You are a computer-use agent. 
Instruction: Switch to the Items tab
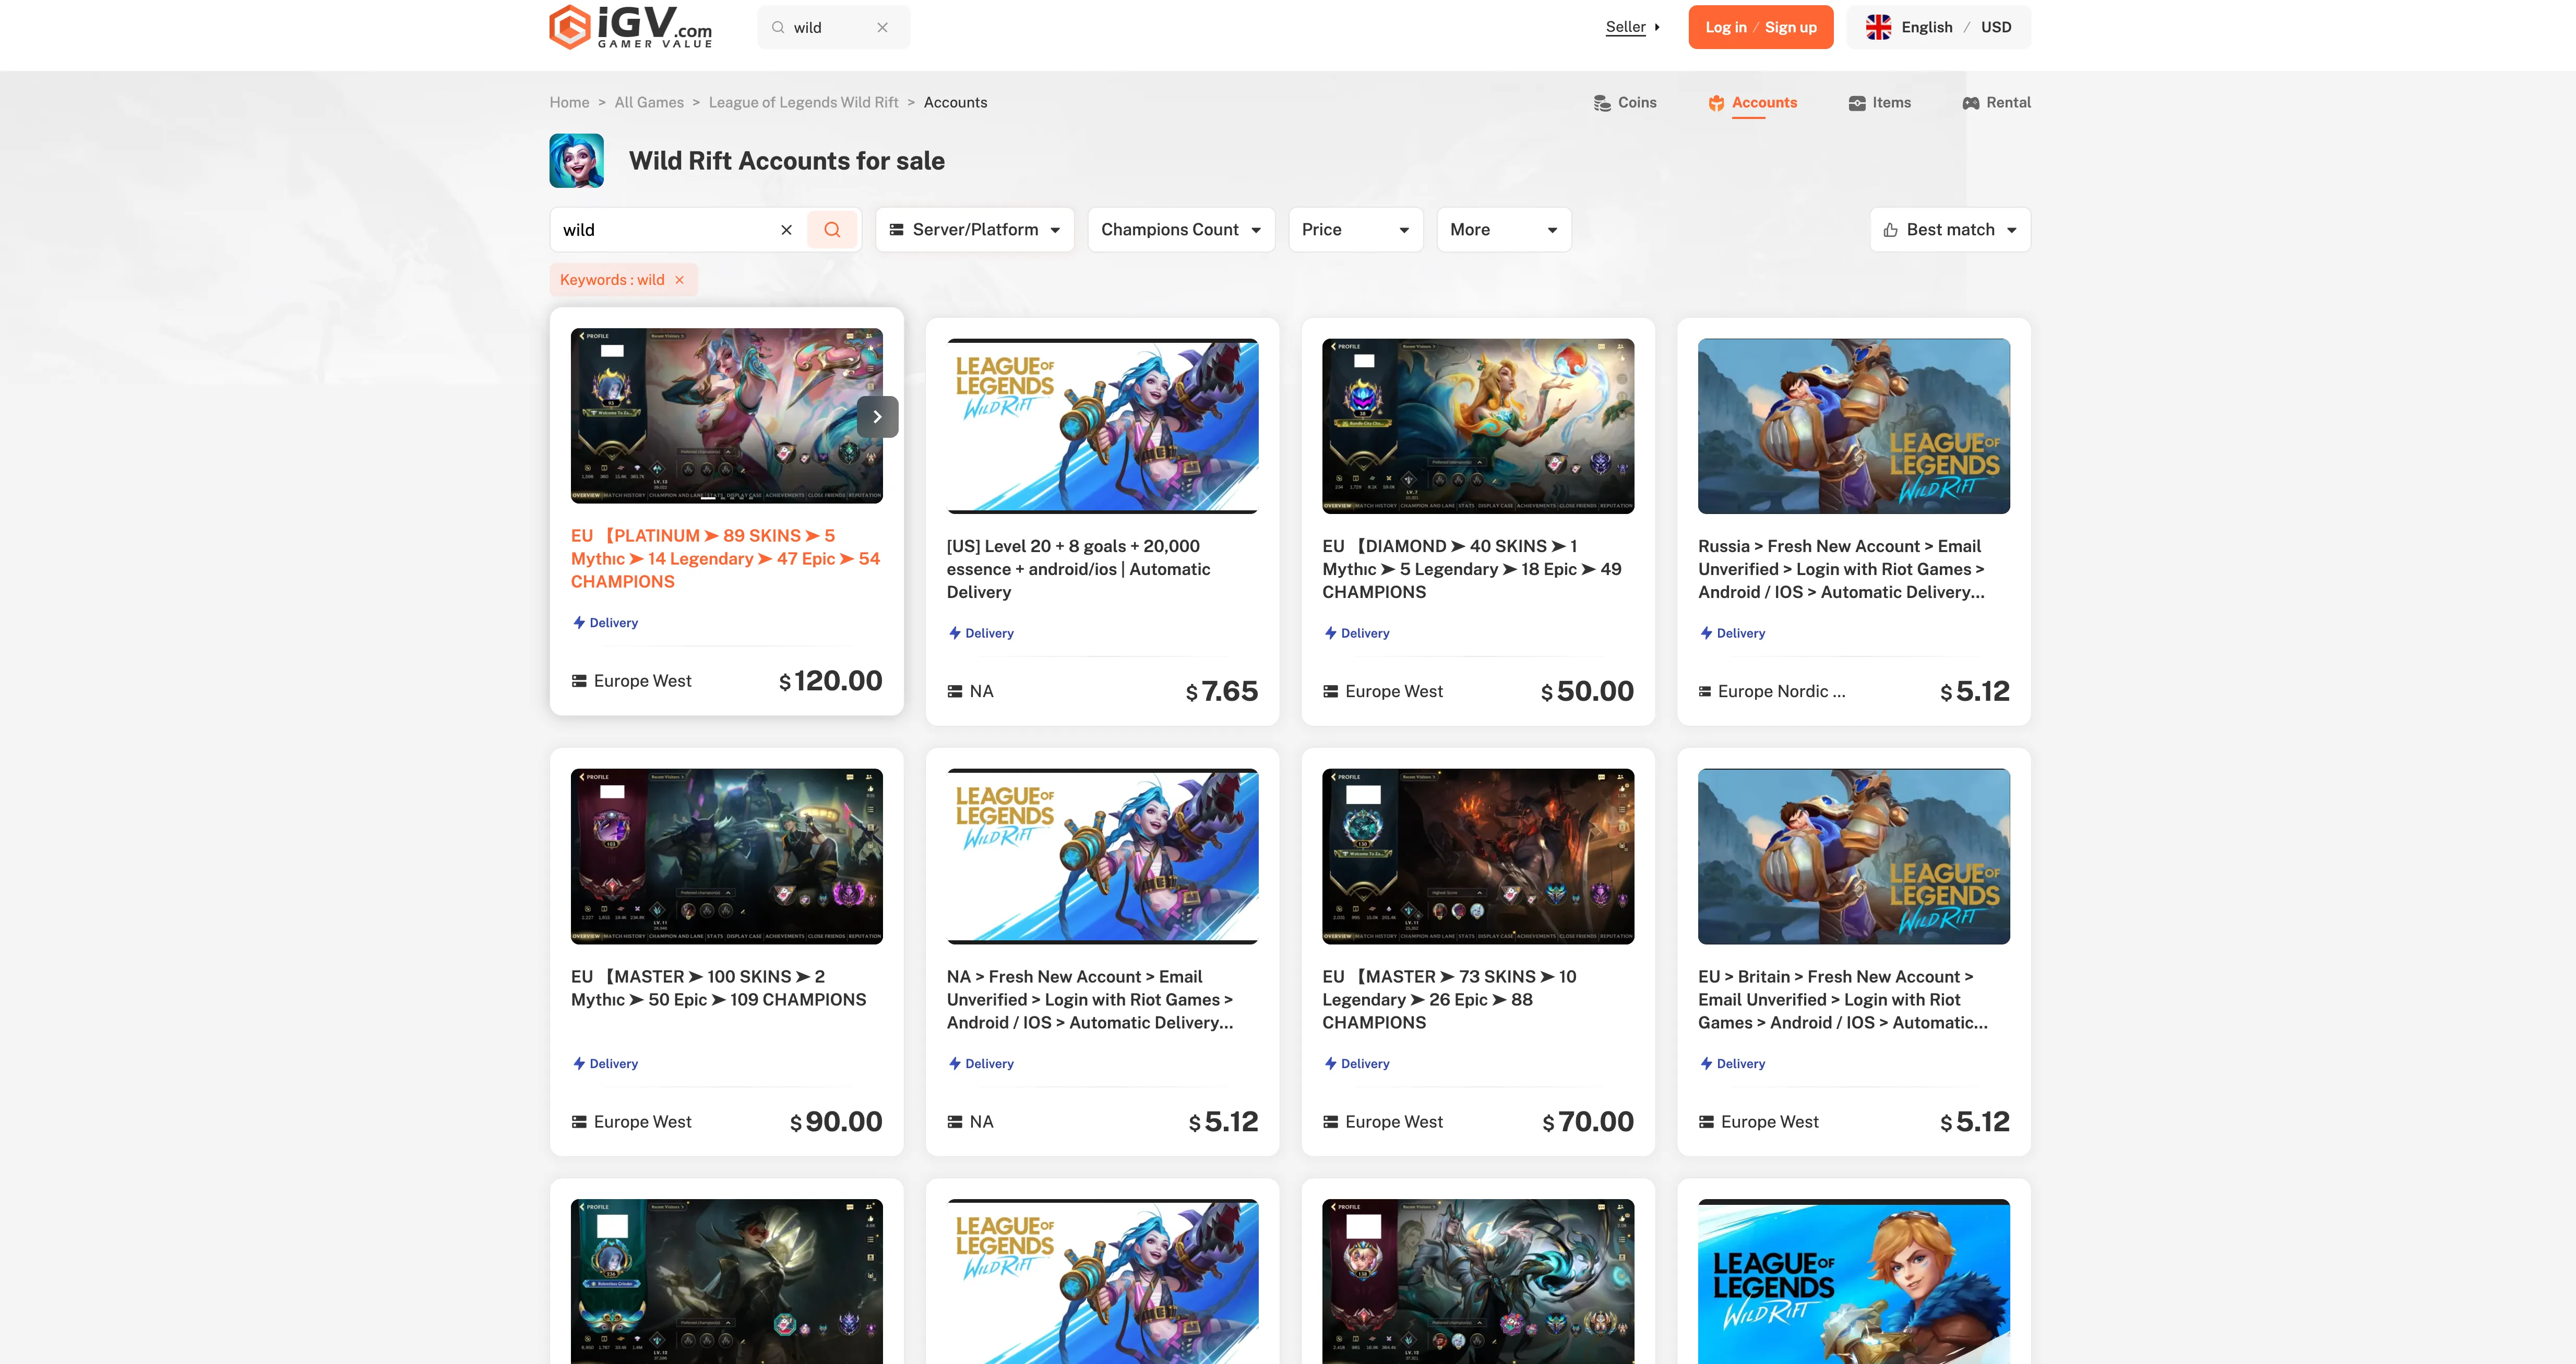point(1880,103)
